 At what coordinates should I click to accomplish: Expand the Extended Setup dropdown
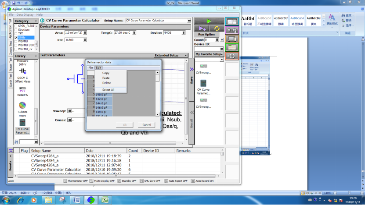186,55
